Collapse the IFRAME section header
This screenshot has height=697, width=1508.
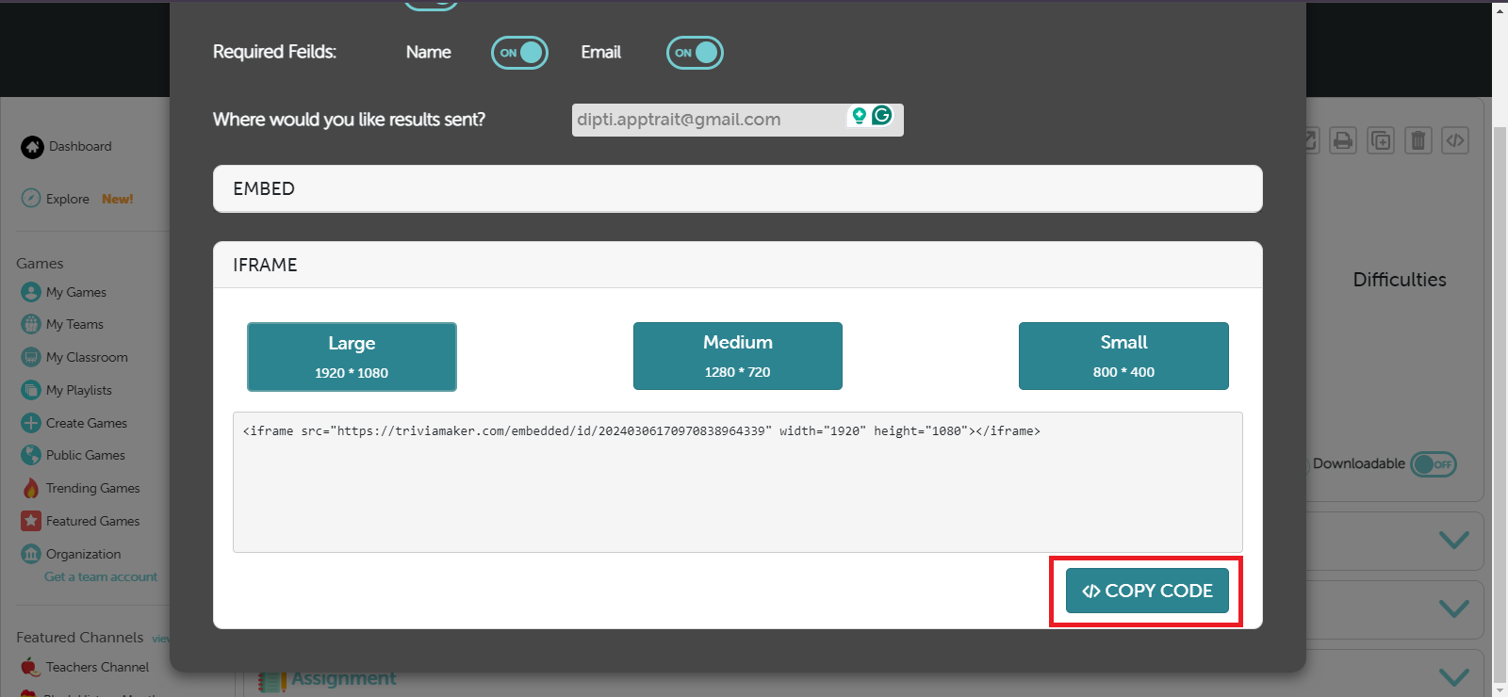pos(738,265)
